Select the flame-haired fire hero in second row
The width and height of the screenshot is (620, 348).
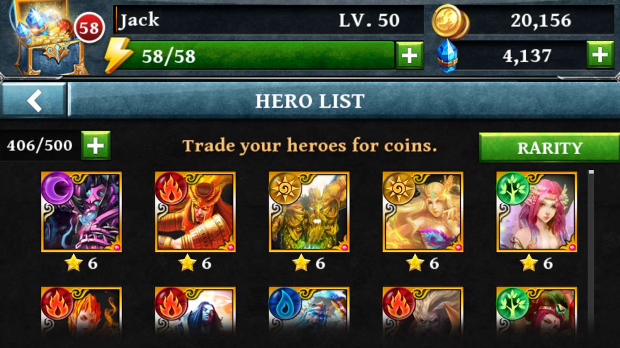[x=81, y=311]
